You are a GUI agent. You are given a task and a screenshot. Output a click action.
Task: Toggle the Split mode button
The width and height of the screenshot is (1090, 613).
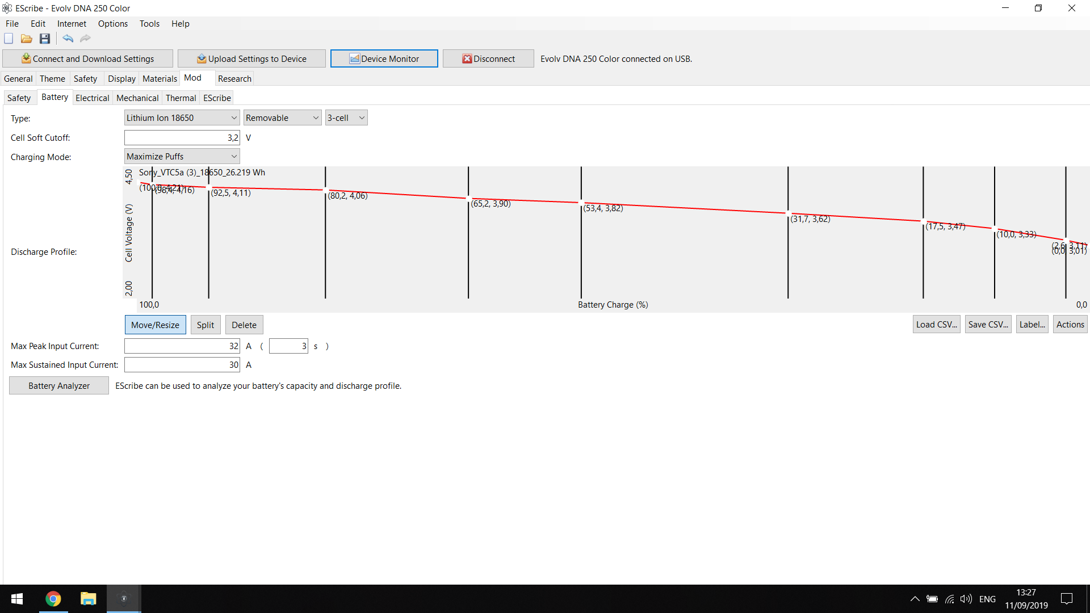[x=206, y=325]
